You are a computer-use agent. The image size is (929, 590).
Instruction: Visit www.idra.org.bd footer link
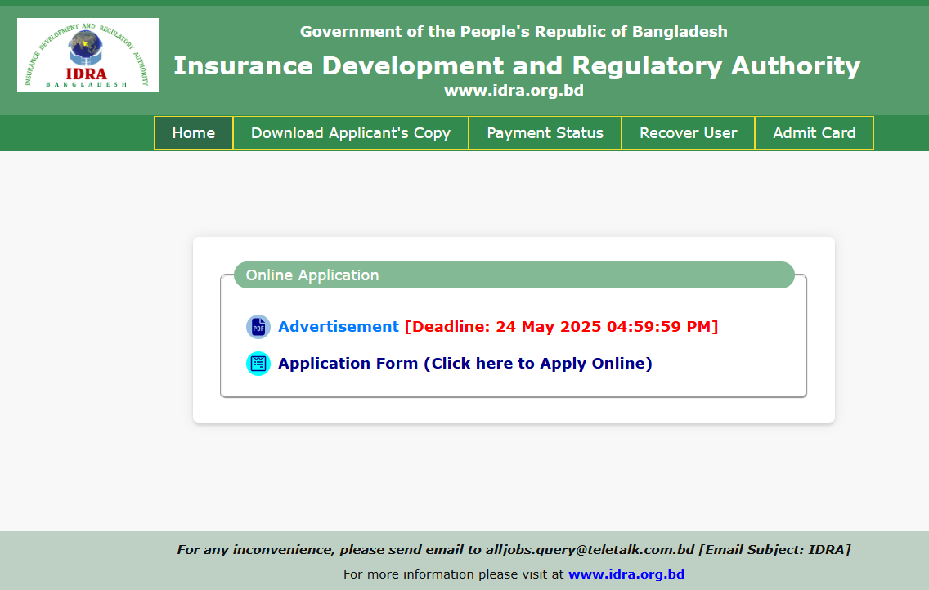[x=626, y=574]
